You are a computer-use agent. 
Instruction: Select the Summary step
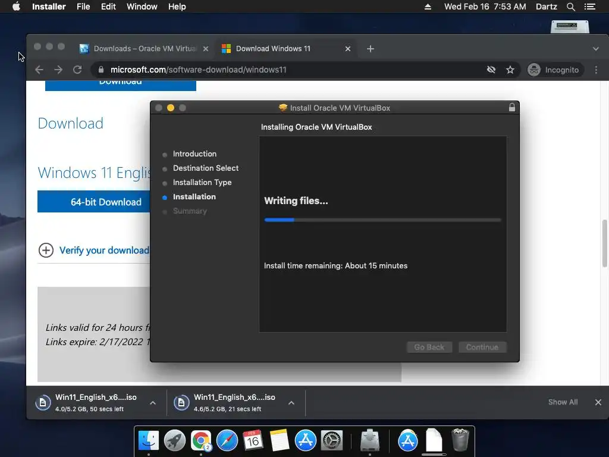click(x=190, y=211)
